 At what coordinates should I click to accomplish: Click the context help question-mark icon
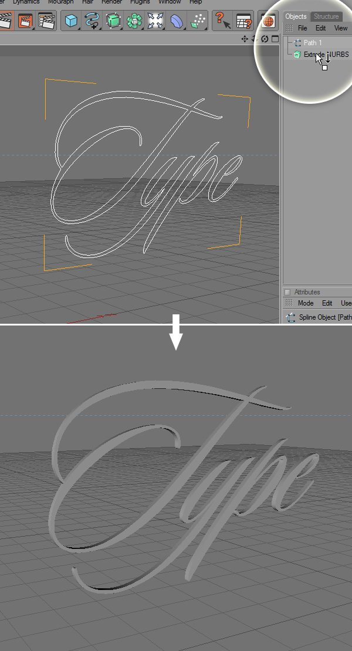pyautogui.click(x=222, y=22)
